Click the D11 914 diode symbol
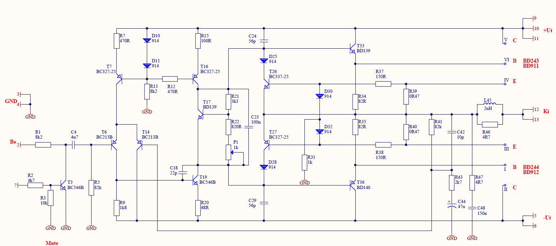Screen dimensions: 556x246 [x=146, y=66]
